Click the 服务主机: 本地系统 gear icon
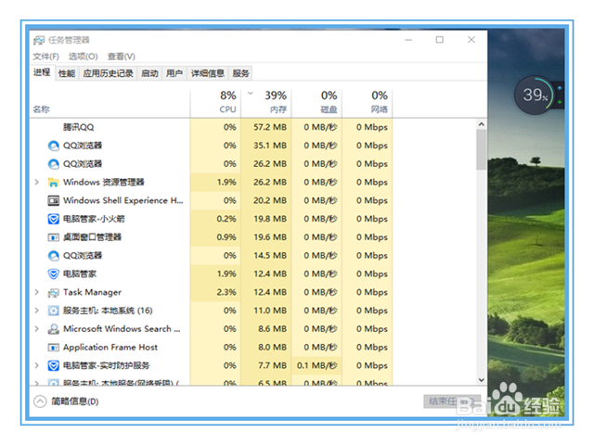Image resolution: width=594 pixels, height=445 pixels. [54, 311]
